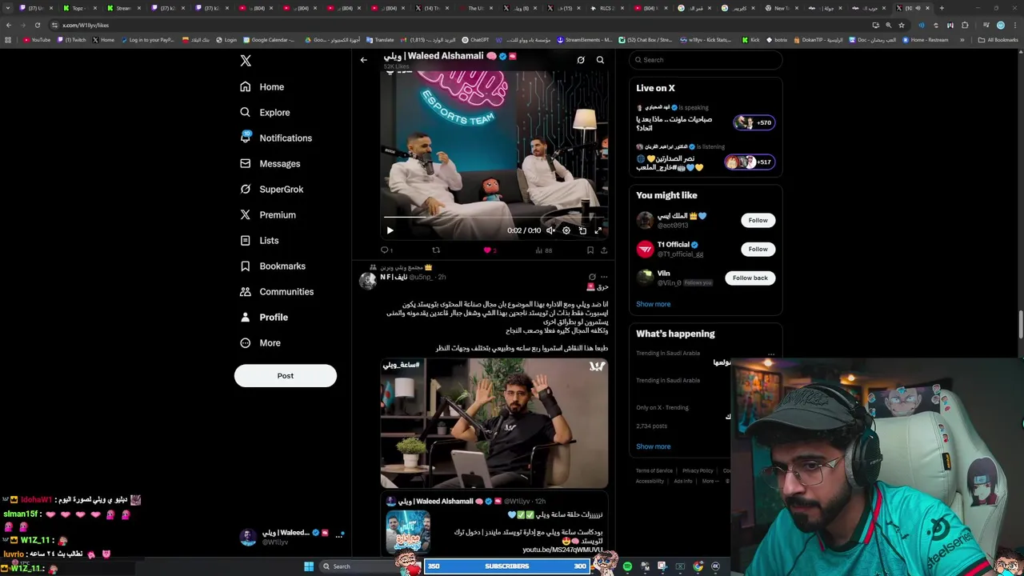Expand the More menu
The image size is (1024, 576).
pyautogui.click(x=260, y=342)
